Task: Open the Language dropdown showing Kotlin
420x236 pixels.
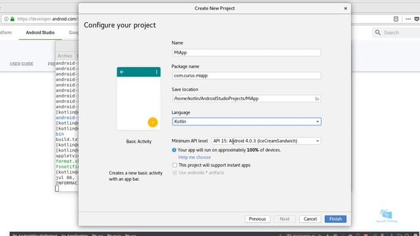Action: 247,121
